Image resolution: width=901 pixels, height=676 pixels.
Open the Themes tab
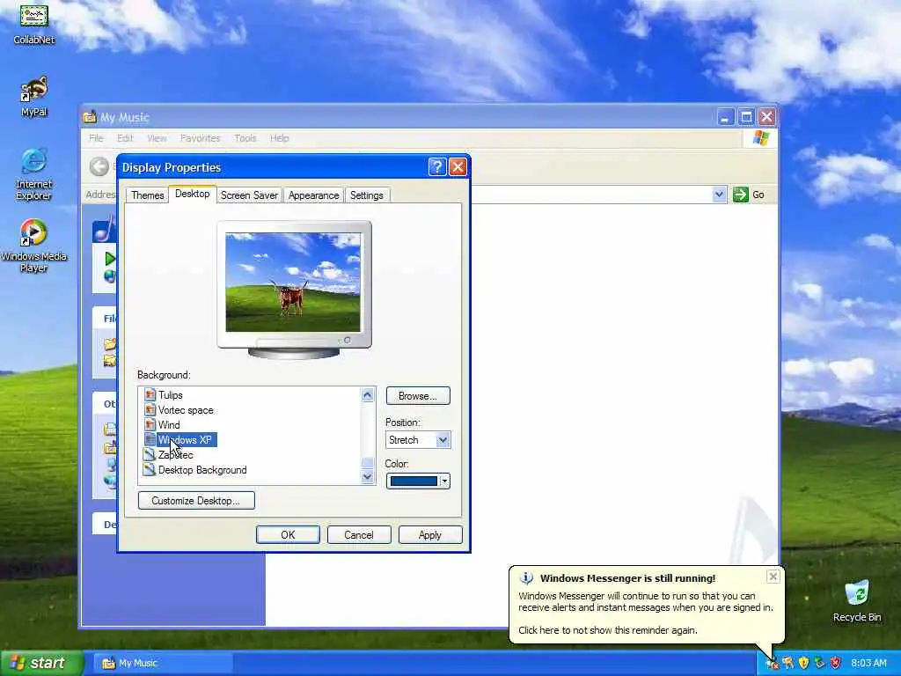click(x=148, y=195)
